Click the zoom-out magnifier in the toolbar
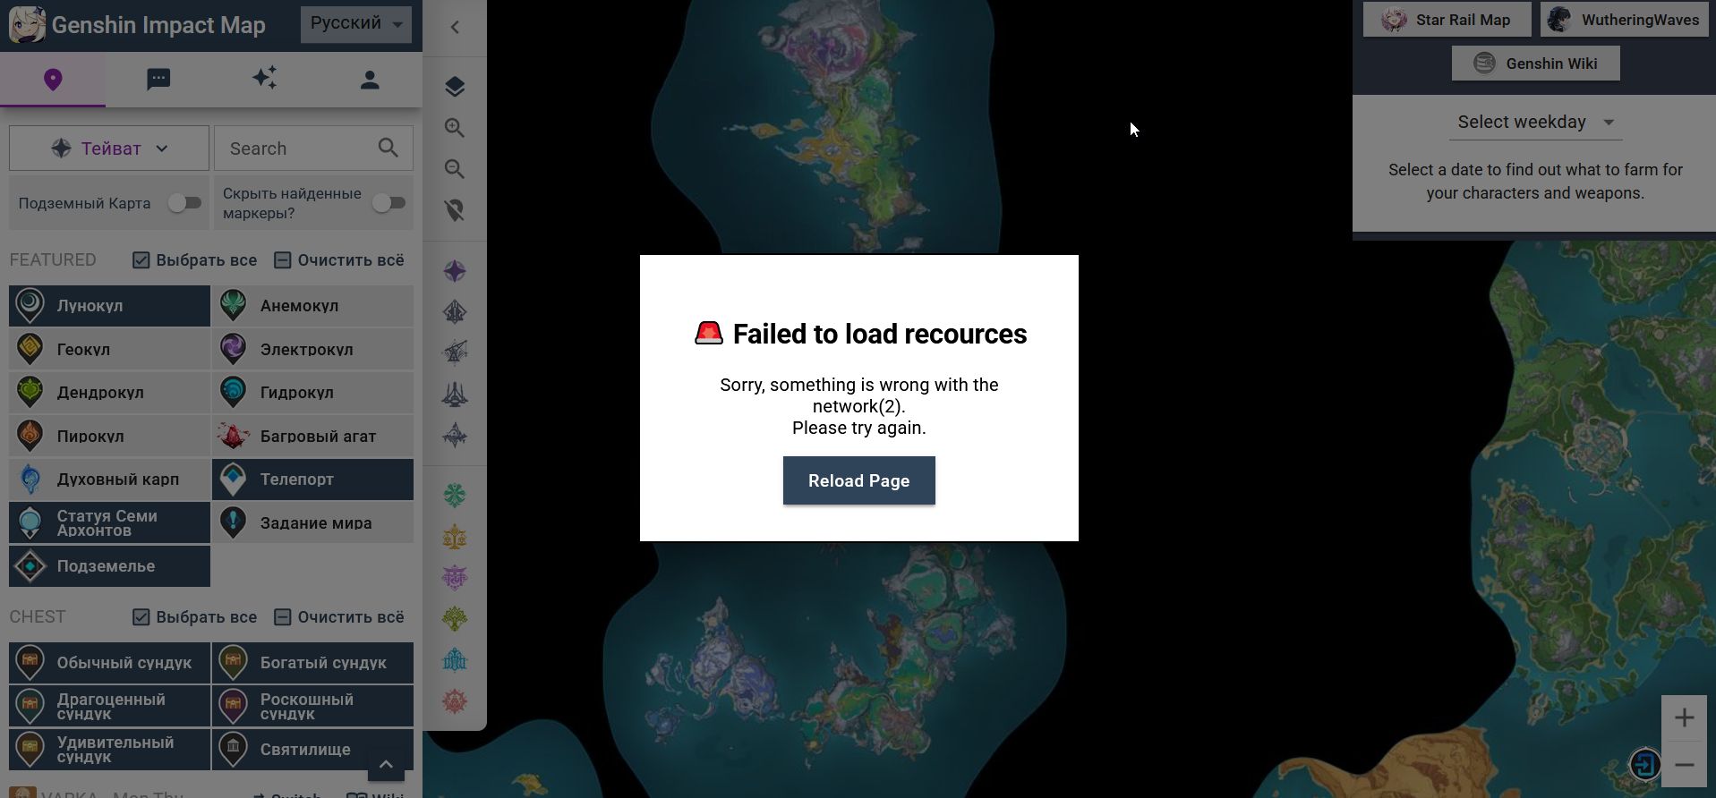The width and height of the screenshot is (1716, 798). click(x=455, y=169)
